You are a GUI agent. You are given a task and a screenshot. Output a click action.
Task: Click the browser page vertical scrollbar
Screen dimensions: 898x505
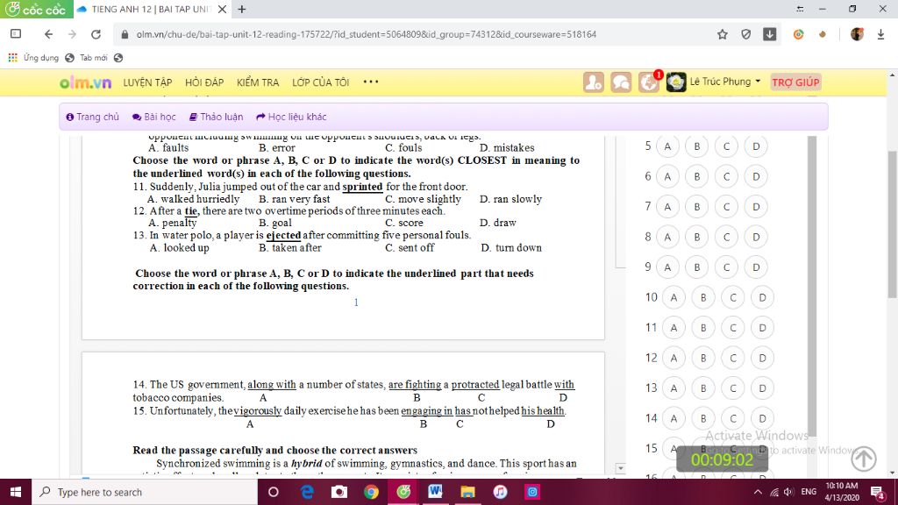point(892,224)
